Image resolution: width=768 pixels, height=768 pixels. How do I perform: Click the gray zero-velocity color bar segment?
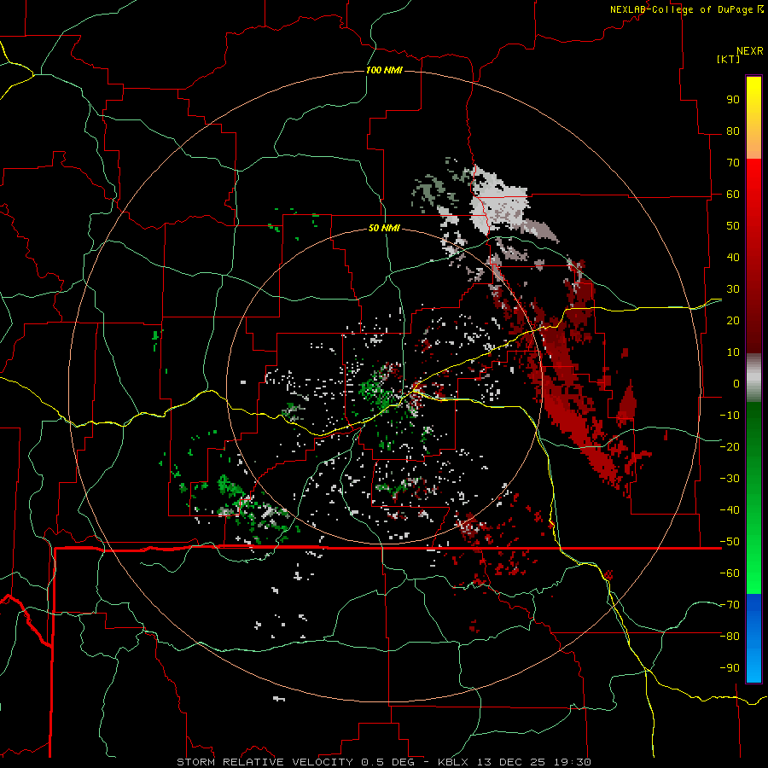click(x=753, y=378)
